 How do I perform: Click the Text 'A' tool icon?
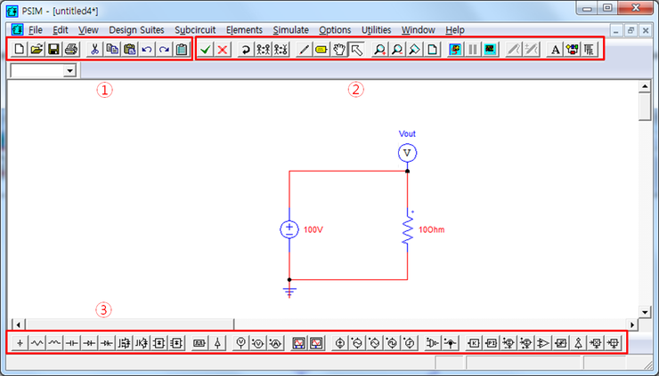[556, 49]
